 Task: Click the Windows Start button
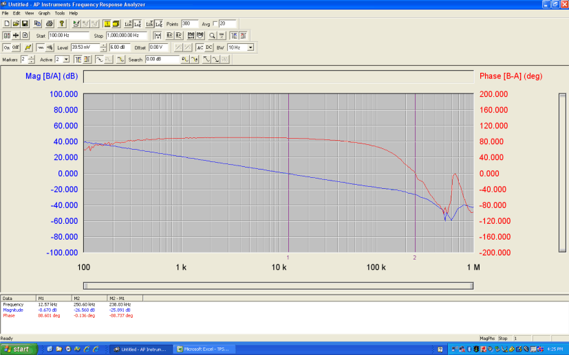(x=17, y=349)
